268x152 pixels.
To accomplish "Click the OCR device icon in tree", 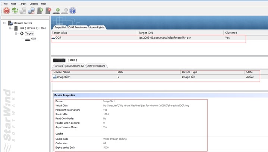I will (28, 39).
